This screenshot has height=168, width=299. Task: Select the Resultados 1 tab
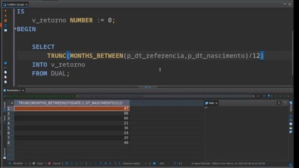[x=14, y=90]
